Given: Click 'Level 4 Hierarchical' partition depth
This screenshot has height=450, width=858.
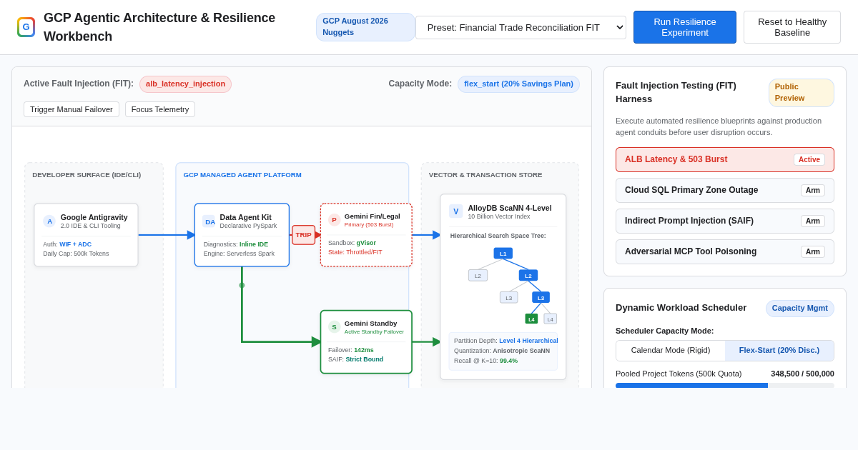Looking at the screenshot, I should (528, 341).
